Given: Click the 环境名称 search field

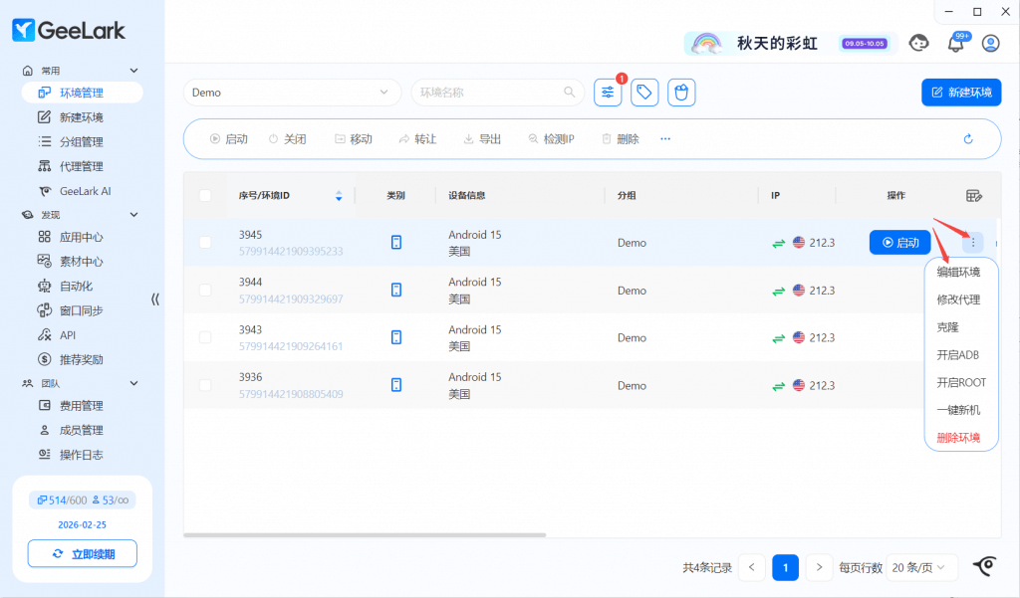Looking at the screenshot, I should point(490,93).
